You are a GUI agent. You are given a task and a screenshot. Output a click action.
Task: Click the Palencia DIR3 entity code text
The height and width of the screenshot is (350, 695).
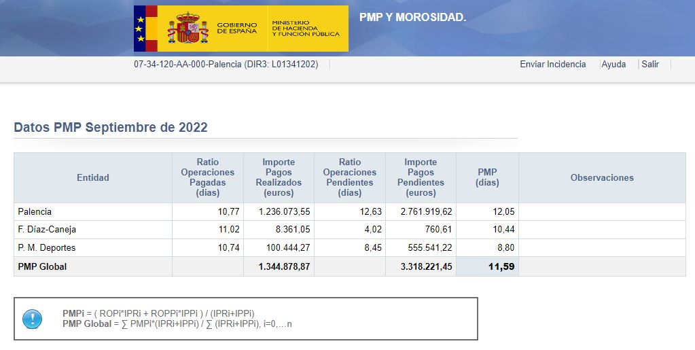[x=226, y=65]
